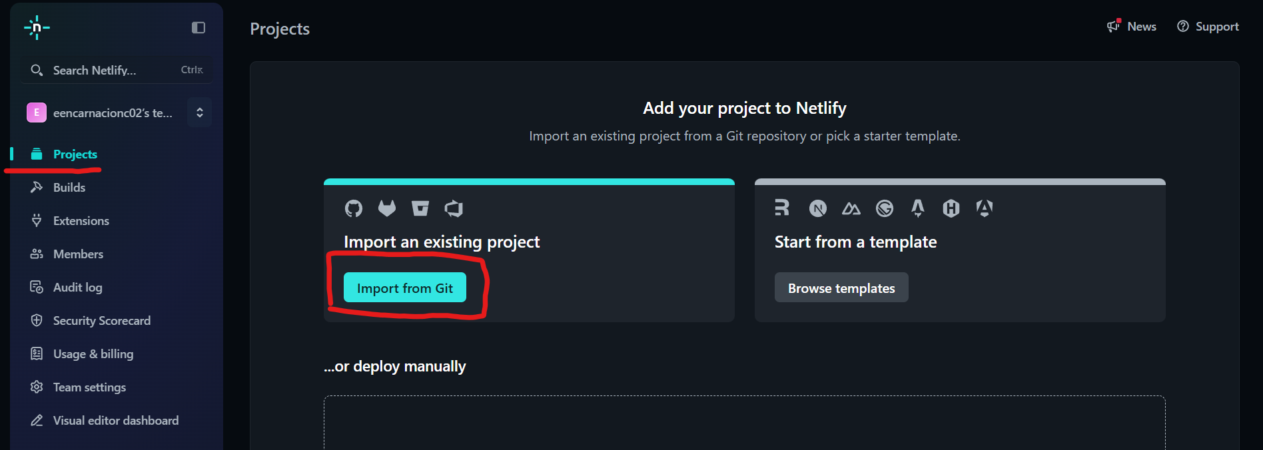Click the GitHub icon
The image size is (1263, 450).
pos(354,209)
